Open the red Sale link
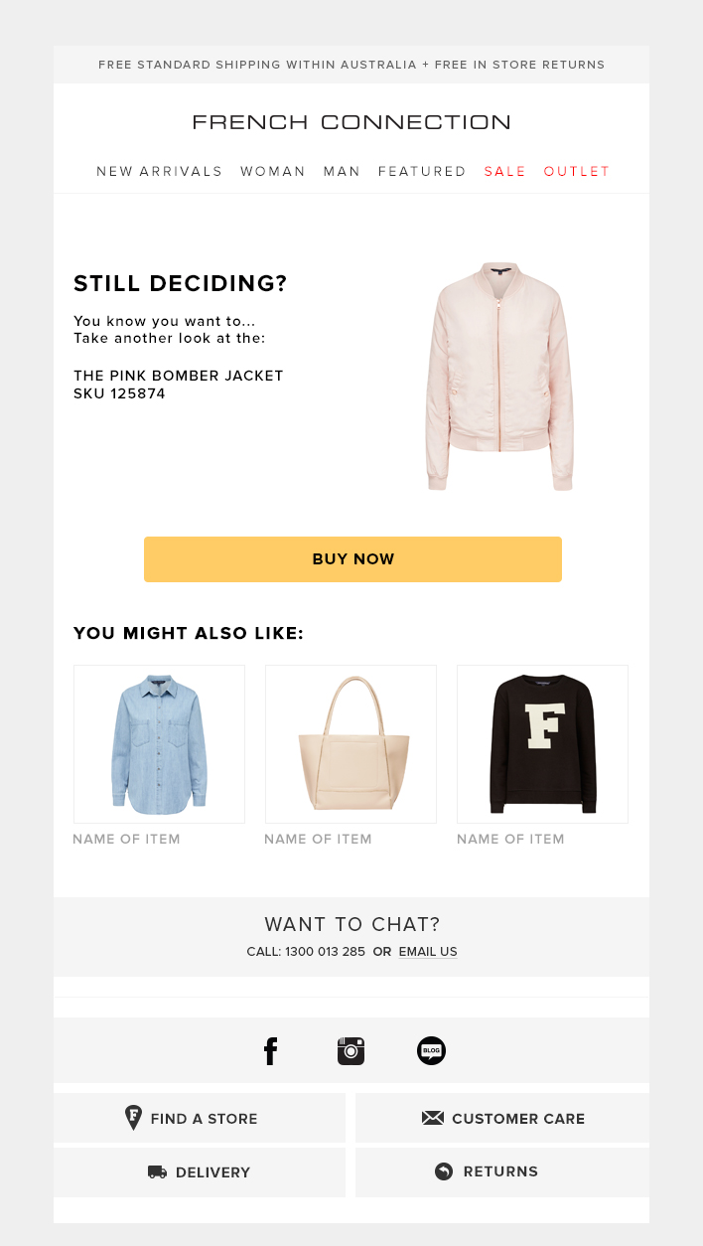Screen dimensions: 703x1246 click(505, 172)
